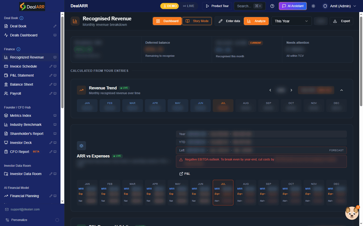Open Deal Book in sidebar
Image resolution: width=363 pixels, height=226 pixels.
click(x=18, y=26)
